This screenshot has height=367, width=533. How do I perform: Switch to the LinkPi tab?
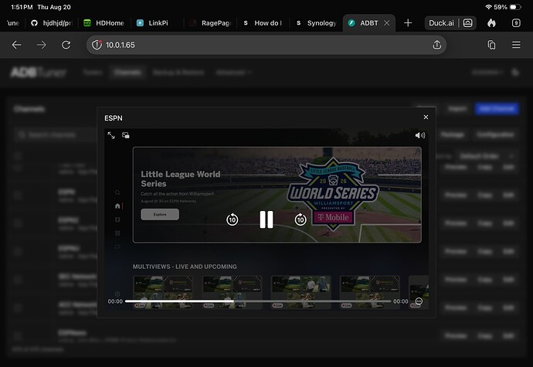tap(157, 22)
